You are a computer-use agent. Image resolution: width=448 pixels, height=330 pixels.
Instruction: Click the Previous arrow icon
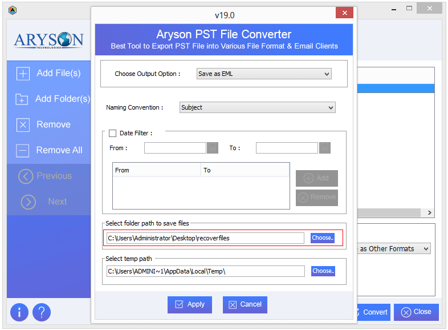pyautogui.click(x=26, y=176)
